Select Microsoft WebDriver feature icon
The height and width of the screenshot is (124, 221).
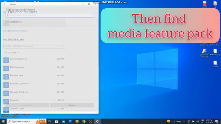coord(6,93)
